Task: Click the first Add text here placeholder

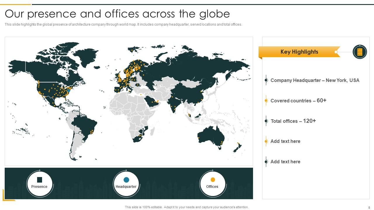Action: [285, 141]
